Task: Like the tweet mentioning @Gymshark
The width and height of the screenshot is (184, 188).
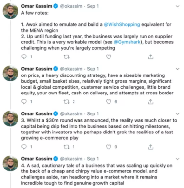Action: [x=109, y=56]
